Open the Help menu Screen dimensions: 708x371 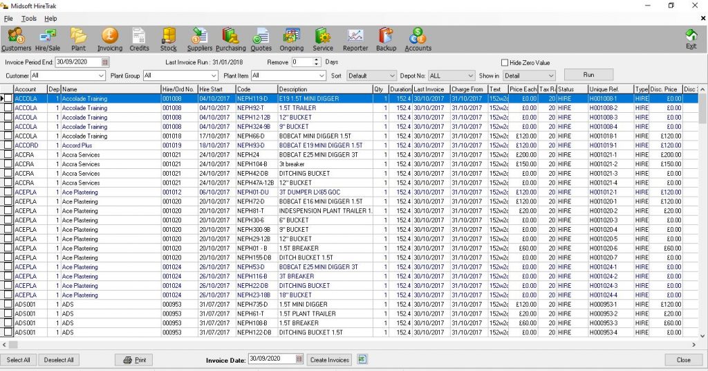50,19
